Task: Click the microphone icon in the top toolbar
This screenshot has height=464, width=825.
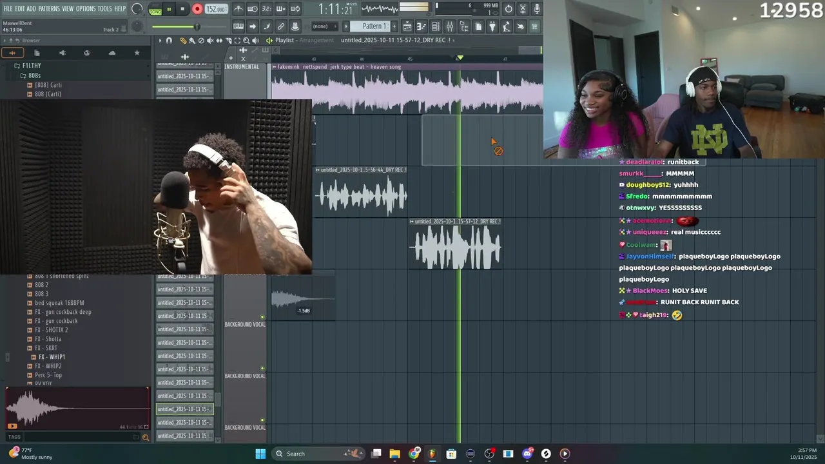Action: [537, 9]
